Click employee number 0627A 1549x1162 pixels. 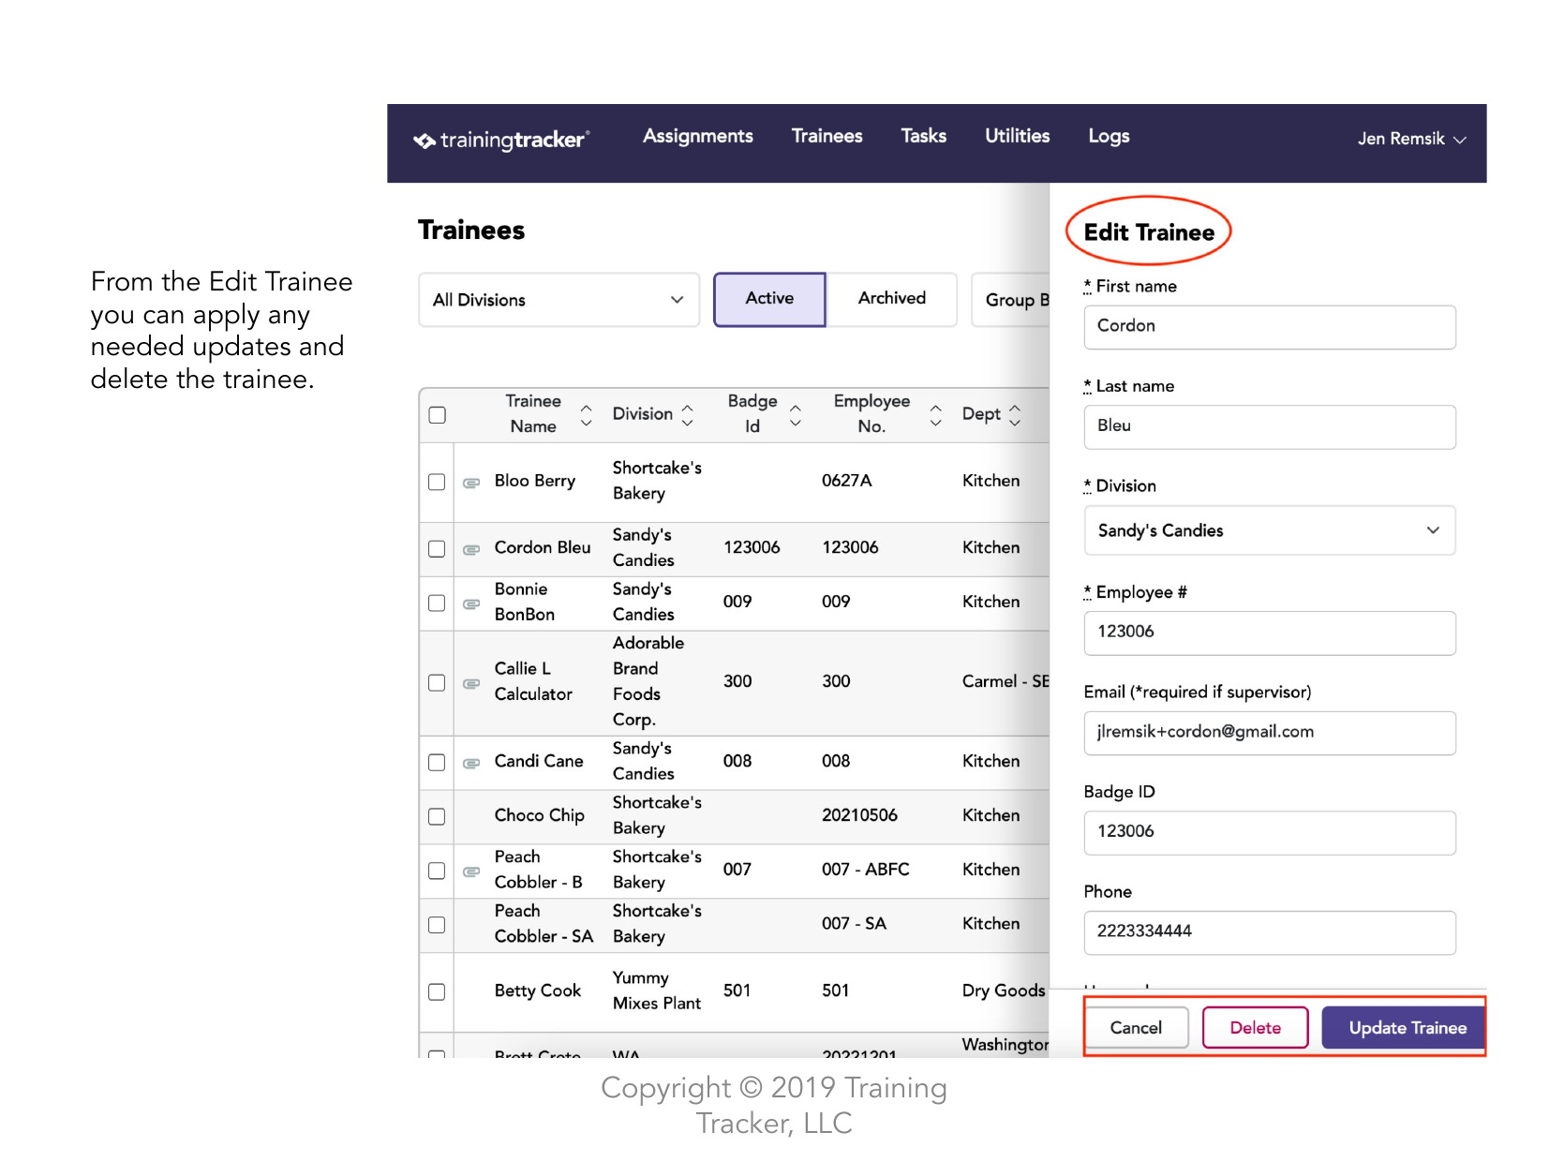(x=846, y=481)
